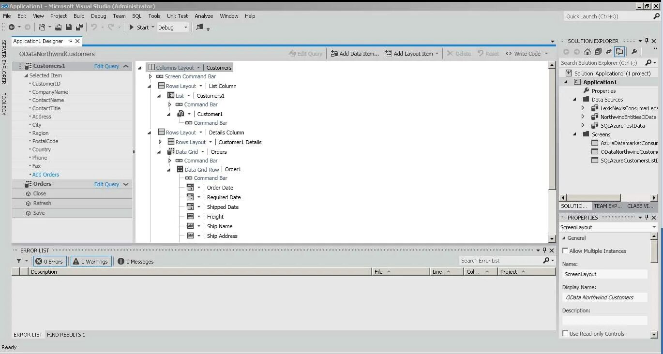Open the Debug configuration dropdown
Viewport: 663px width, 354px height.
coord(185,28)
